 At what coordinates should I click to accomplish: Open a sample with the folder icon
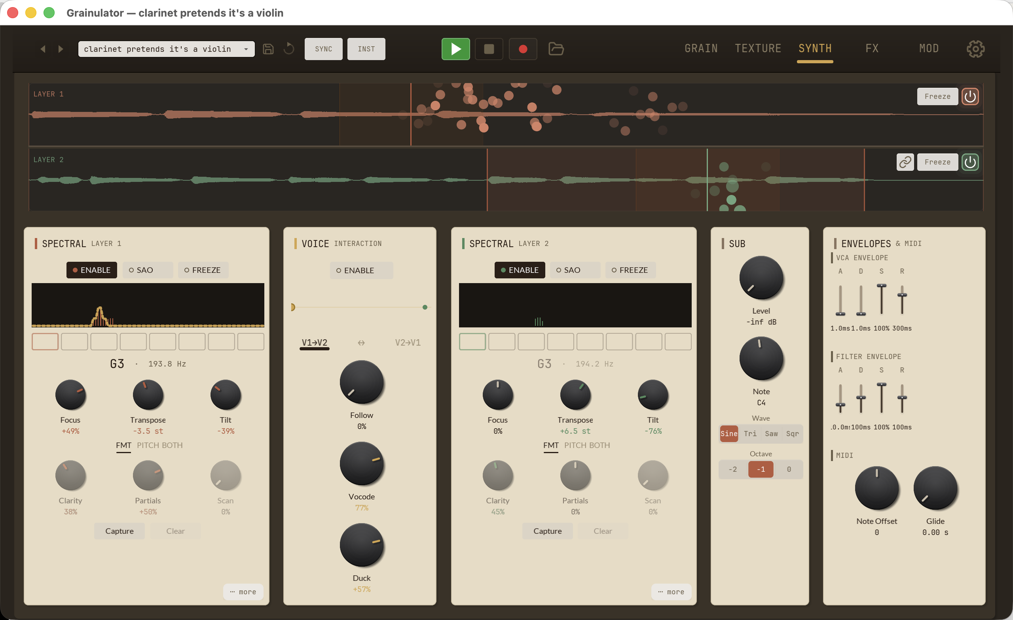tap(556, 49)
